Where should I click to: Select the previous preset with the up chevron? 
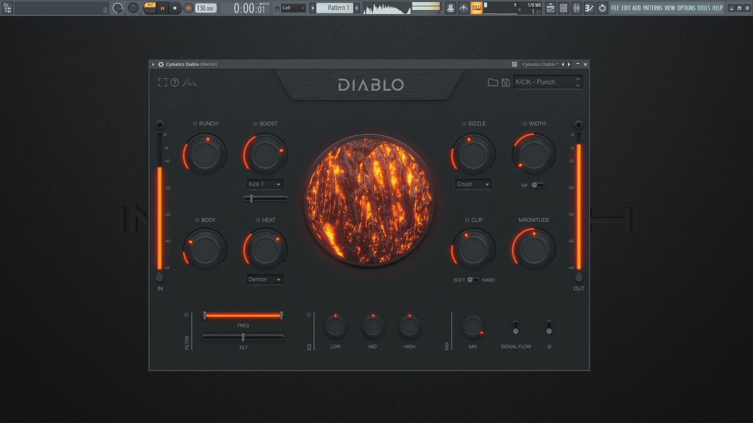[x=578, y=79]
